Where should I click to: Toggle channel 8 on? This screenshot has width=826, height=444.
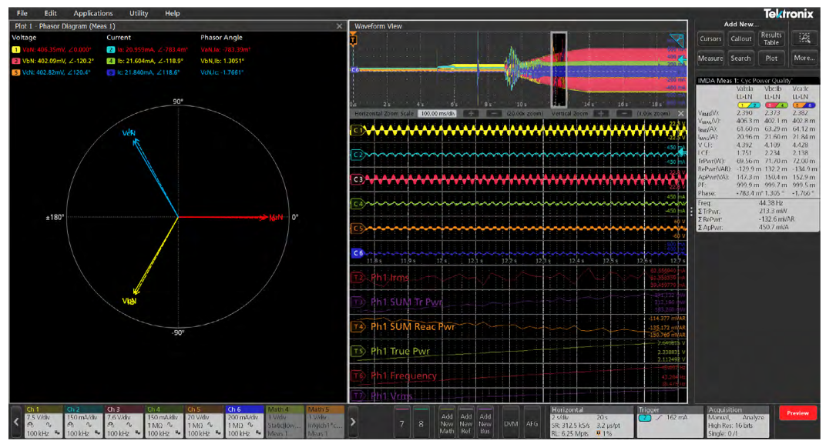[421, 422]
